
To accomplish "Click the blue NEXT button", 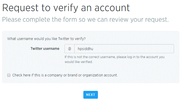I will 91,95.
